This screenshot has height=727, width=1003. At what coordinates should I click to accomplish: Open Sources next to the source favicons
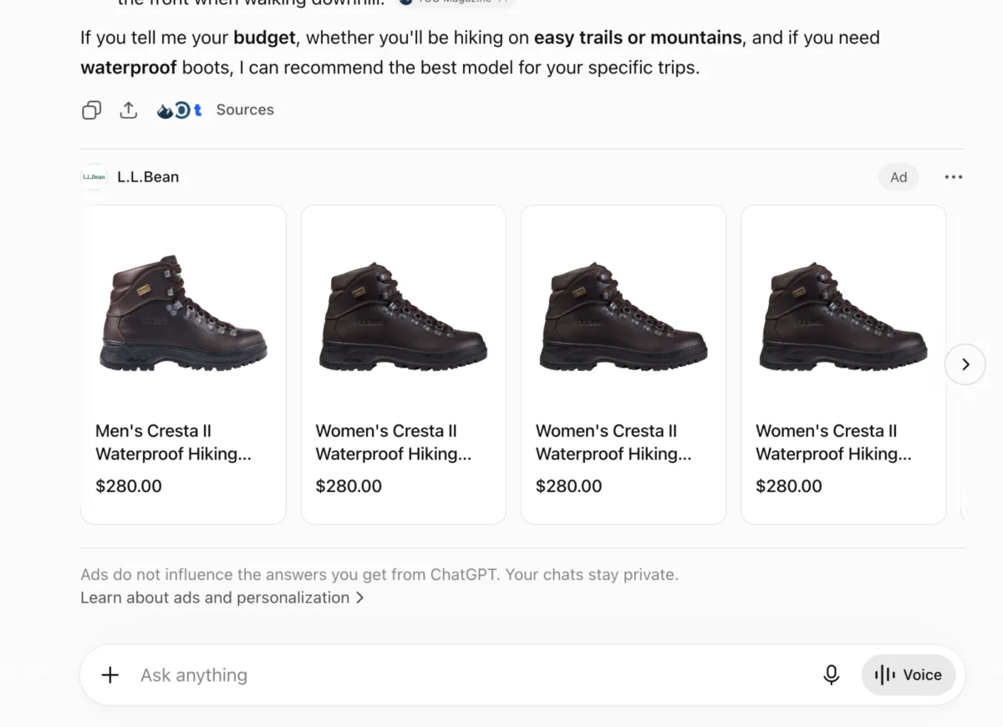245,109
